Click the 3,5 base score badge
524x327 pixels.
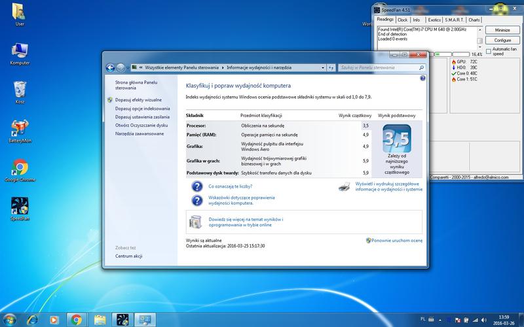[397, 139]
